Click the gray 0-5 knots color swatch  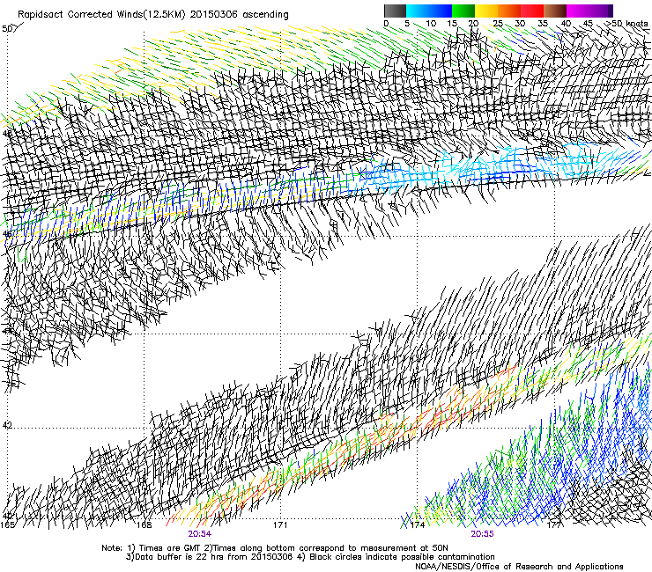pos(395,11)
